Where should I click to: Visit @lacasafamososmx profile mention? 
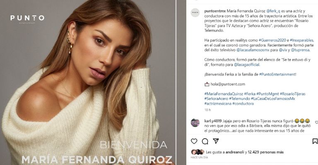point(253,50)
